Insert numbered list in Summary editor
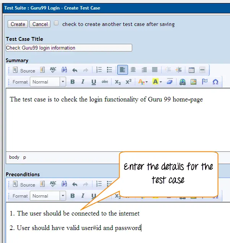Viewport: 230px width, 243px height. point(99,70)
